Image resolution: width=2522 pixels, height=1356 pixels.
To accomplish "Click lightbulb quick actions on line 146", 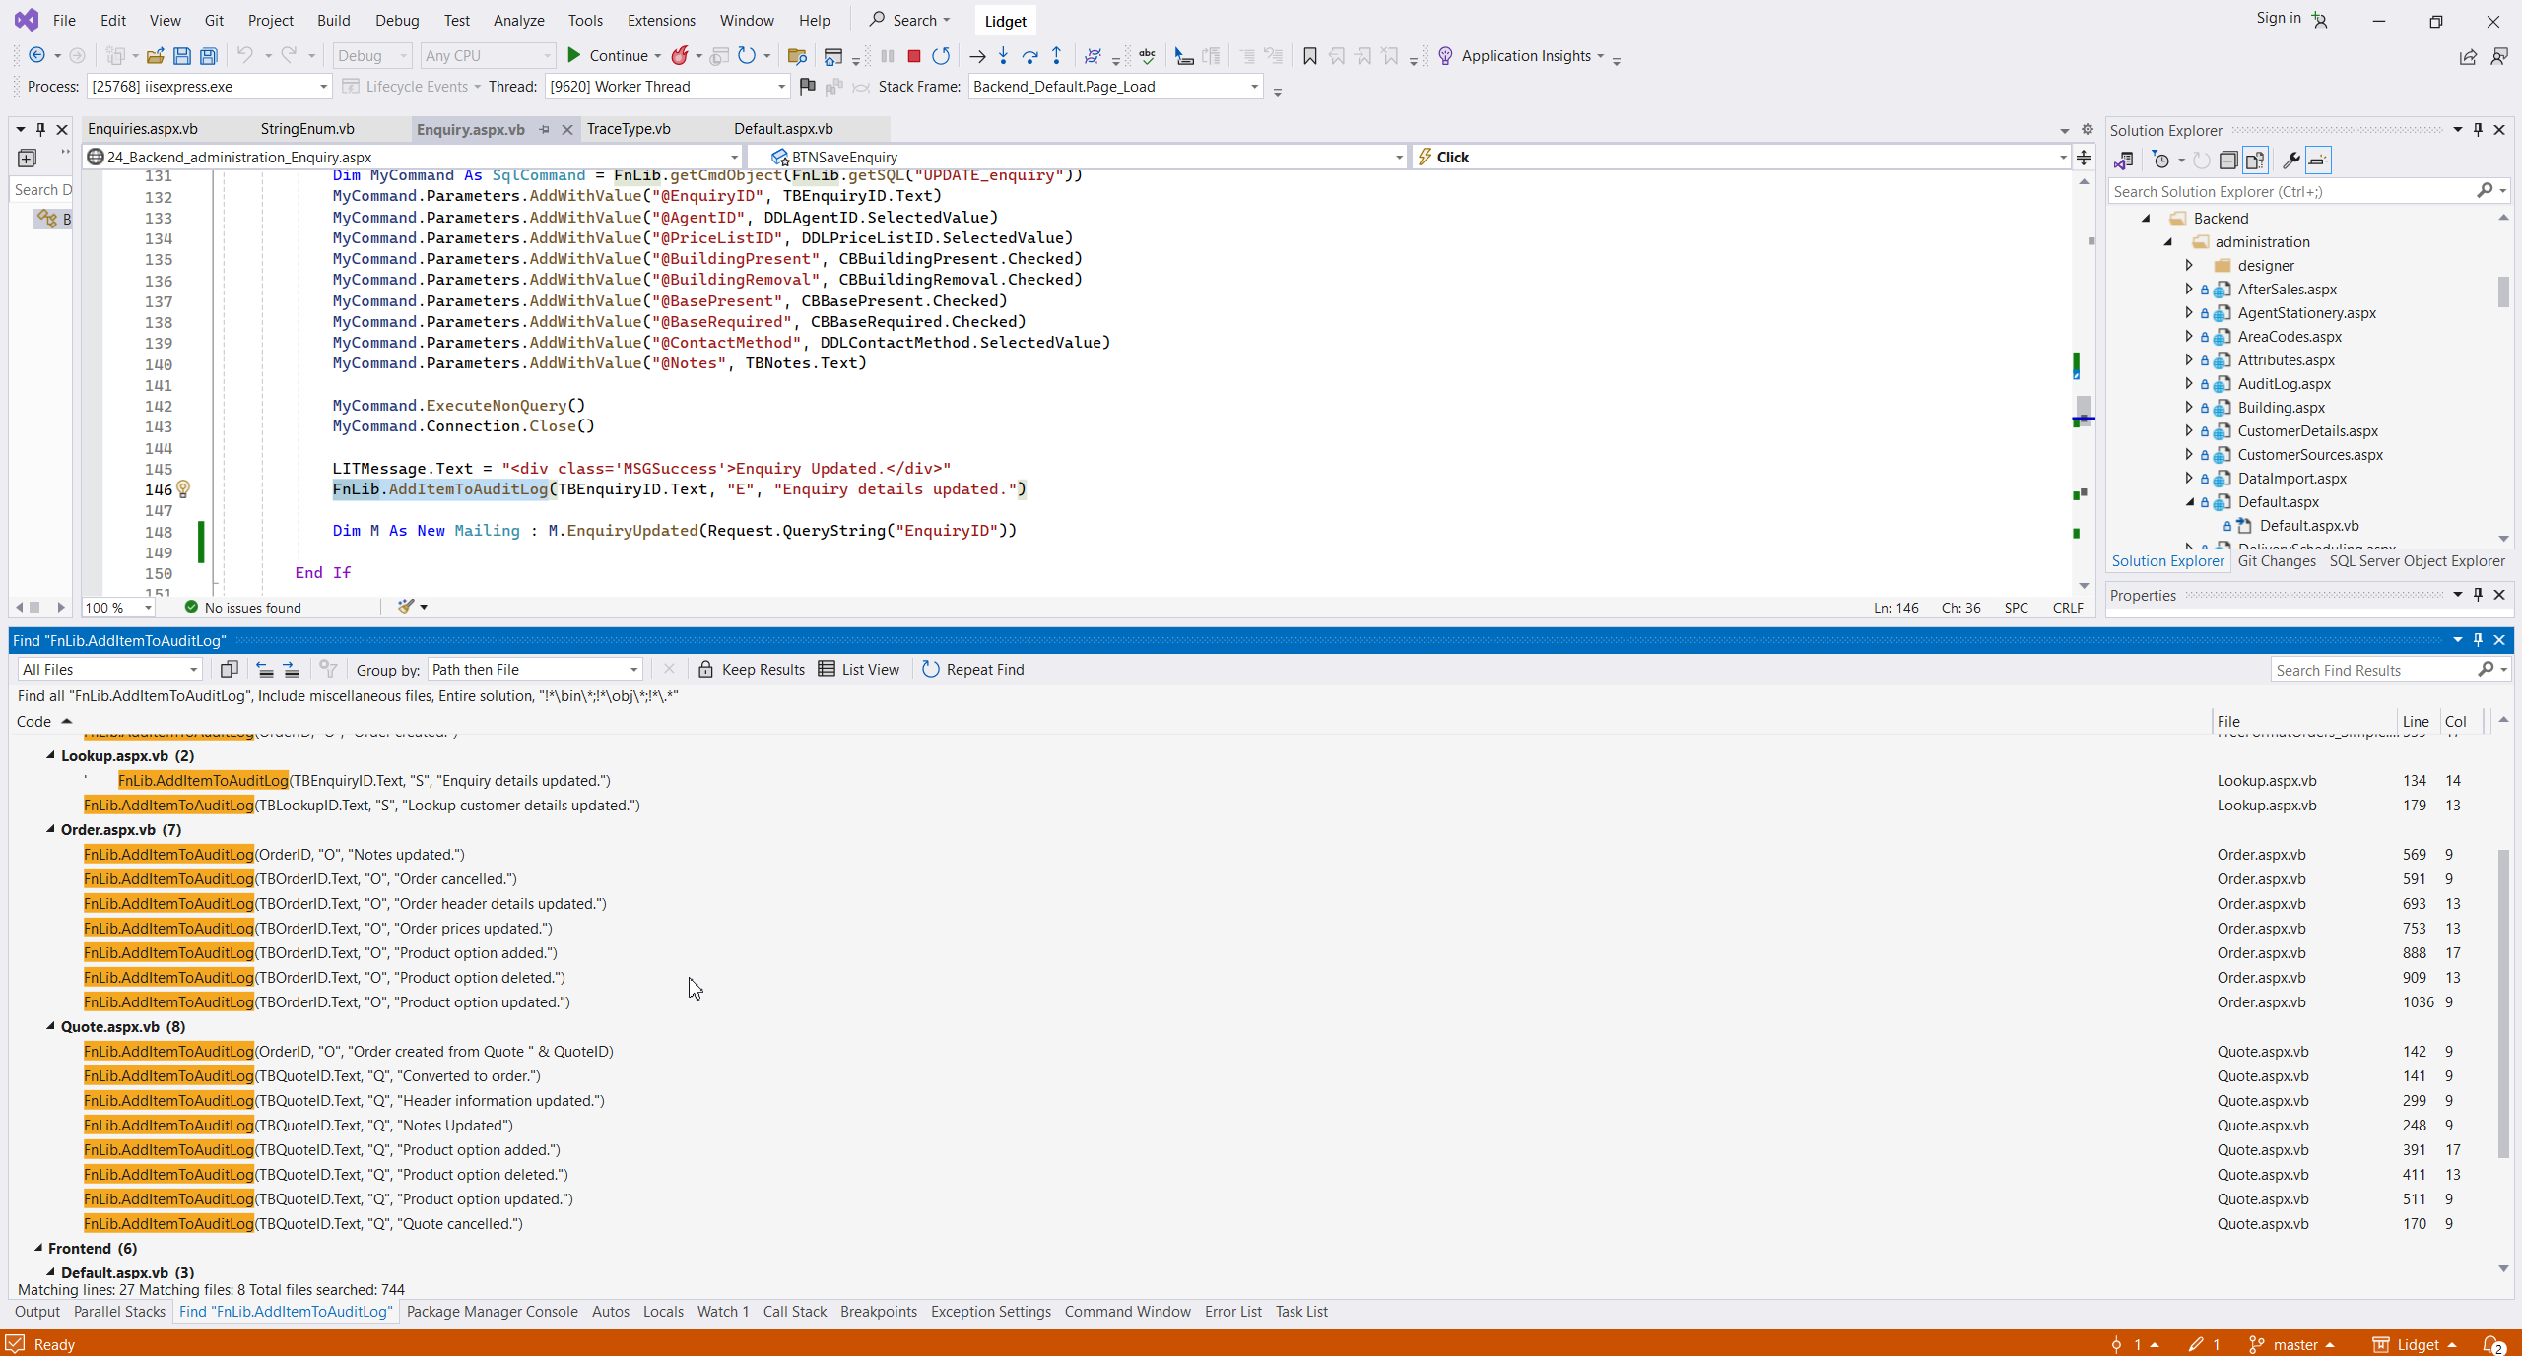I will [183, 489].
